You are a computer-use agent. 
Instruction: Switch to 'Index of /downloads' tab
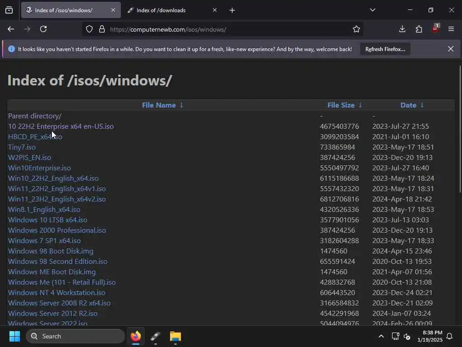point(172,10)
